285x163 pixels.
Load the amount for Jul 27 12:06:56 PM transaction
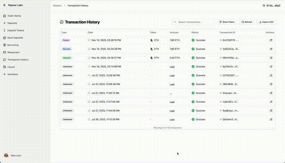172,76
